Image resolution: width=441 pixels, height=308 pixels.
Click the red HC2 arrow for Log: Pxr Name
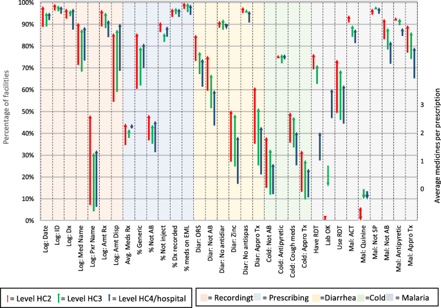(x=90, y=160)
